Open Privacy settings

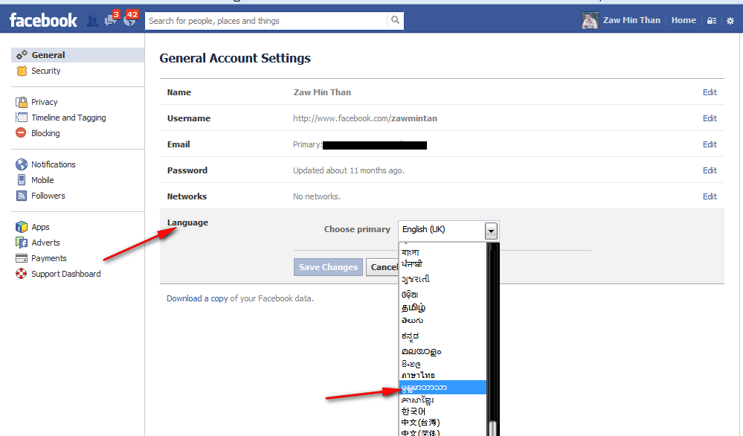click(x=44, y=102)
